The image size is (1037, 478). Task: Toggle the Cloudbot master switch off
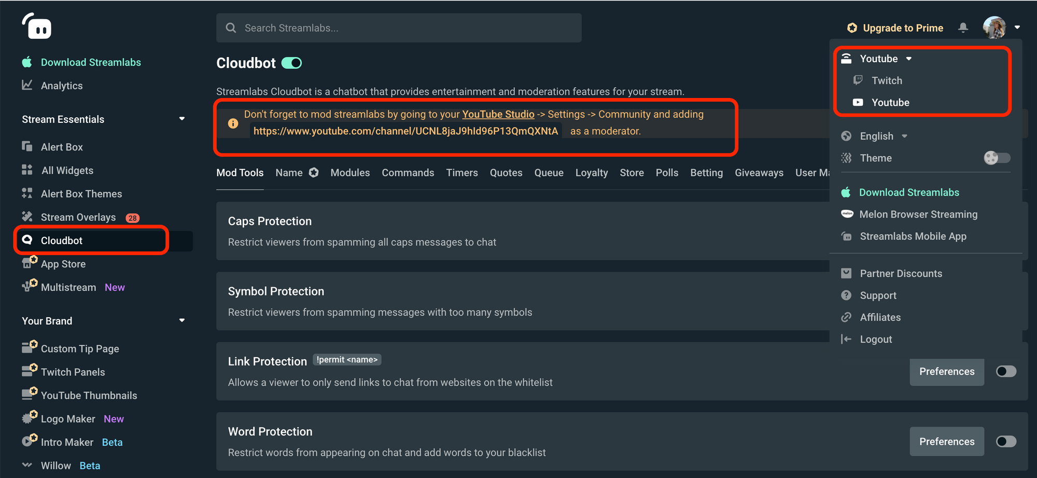tap(291, 63)
